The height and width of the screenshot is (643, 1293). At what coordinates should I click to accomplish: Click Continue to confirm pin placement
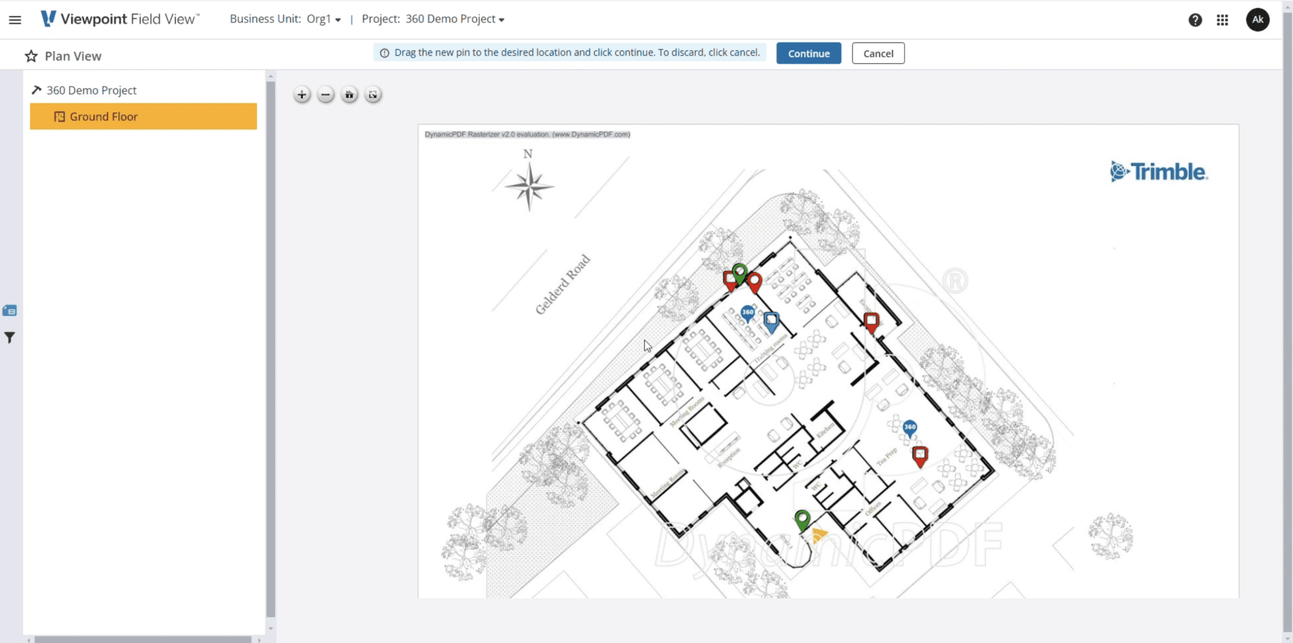(808, 54)
